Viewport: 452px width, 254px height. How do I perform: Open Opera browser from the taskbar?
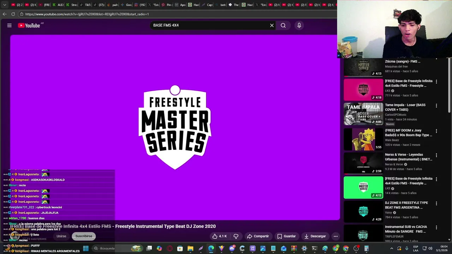click(x=169, y=248)
